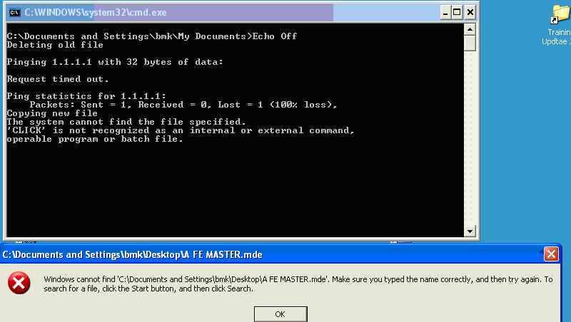Click the 'Request timed out.' line
The width and height of the screenshot is (571, 322).
pos(58,79)
